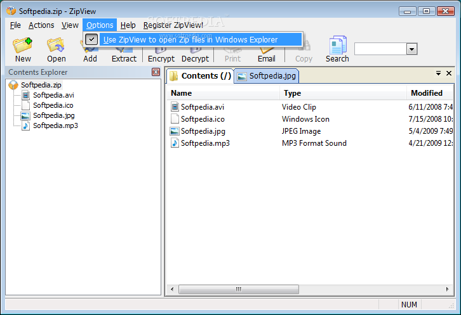Select Softpedia.ico in Contents Explorer tree

coord(53,105)
